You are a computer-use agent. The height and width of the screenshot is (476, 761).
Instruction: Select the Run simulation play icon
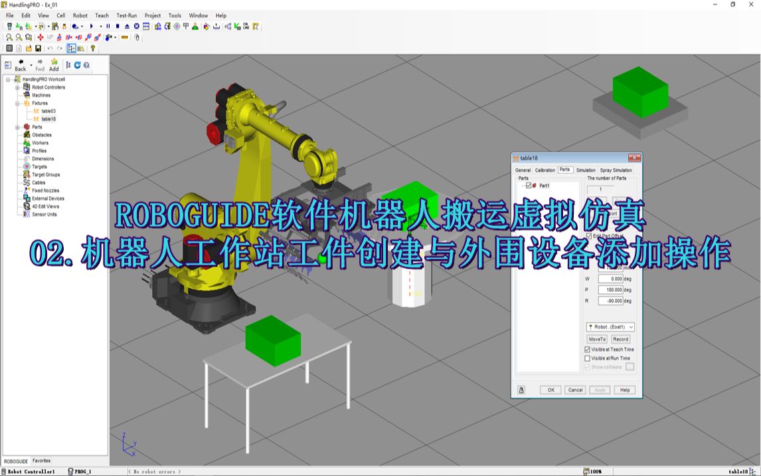pyautogui.click(x=91, y=25)
